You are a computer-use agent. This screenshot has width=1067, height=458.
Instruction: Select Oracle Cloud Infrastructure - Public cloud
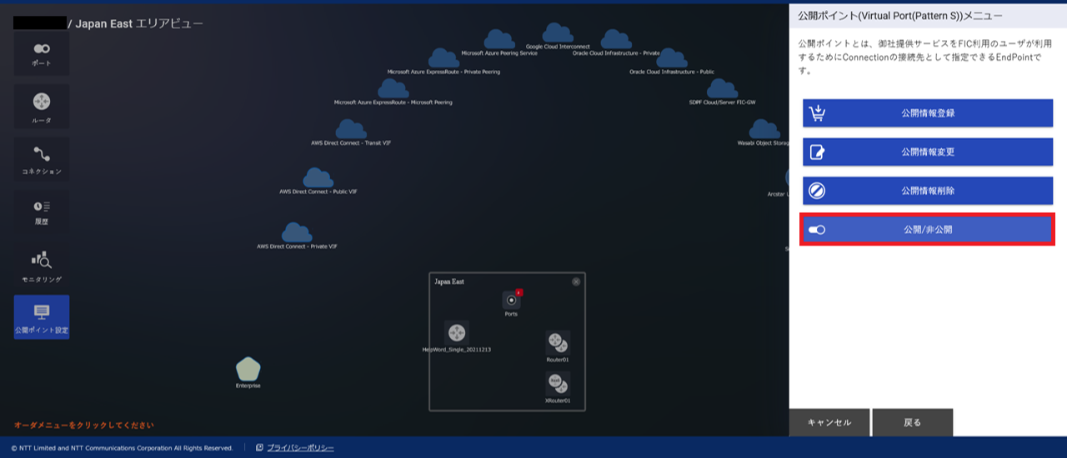point(671,58)
